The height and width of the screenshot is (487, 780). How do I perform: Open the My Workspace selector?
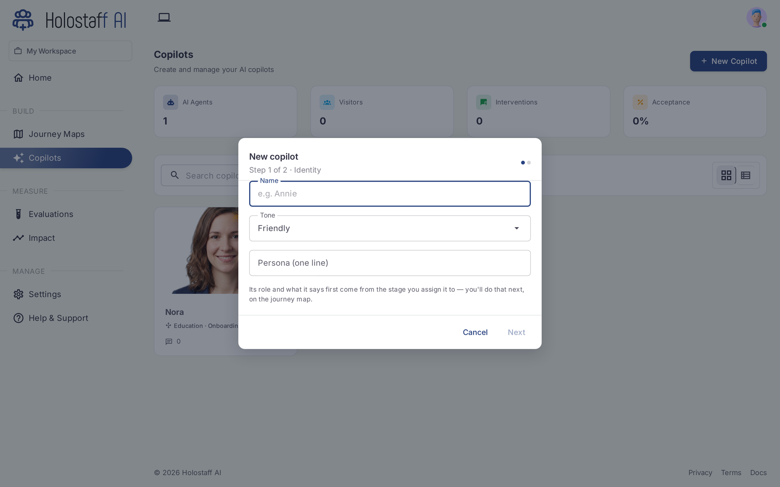click(70, 51)
